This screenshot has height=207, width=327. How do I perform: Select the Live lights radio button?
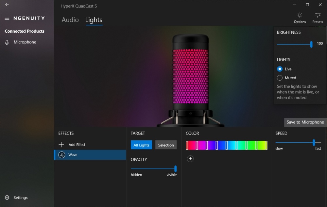[280, 69]
